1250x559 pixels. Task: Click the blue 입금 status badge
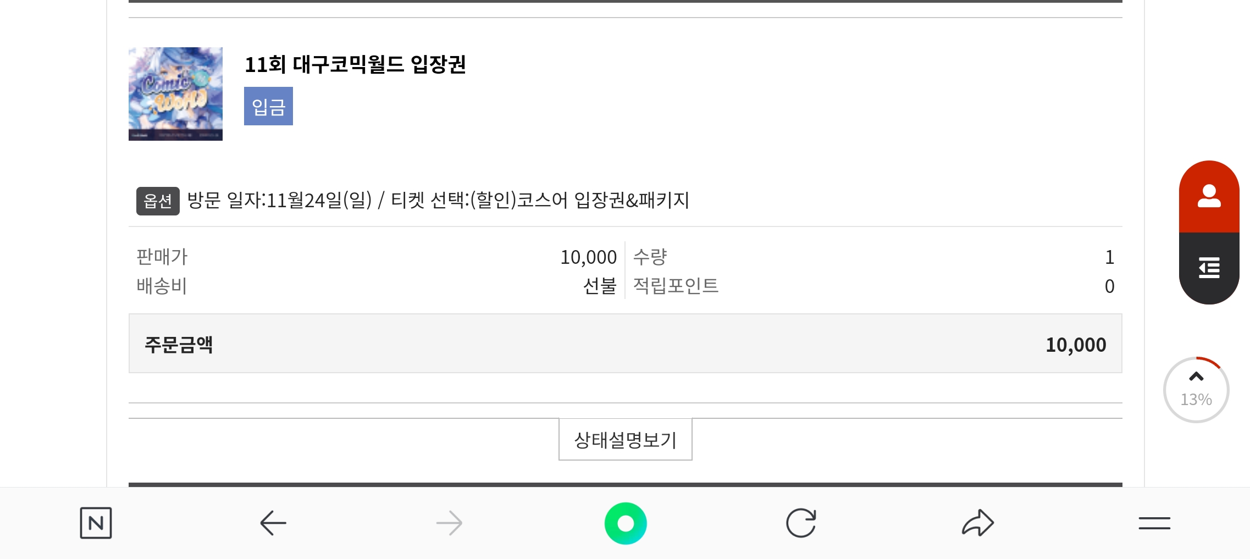click(x=268, y=106)
